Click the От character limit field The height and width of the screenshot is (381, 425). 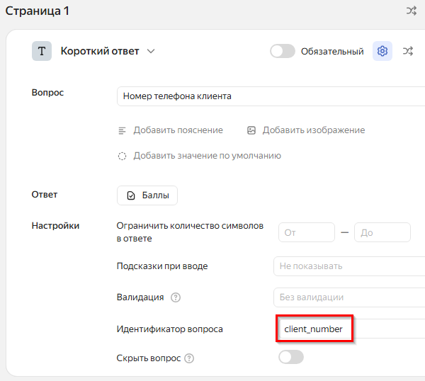click(x=307, y=232)
